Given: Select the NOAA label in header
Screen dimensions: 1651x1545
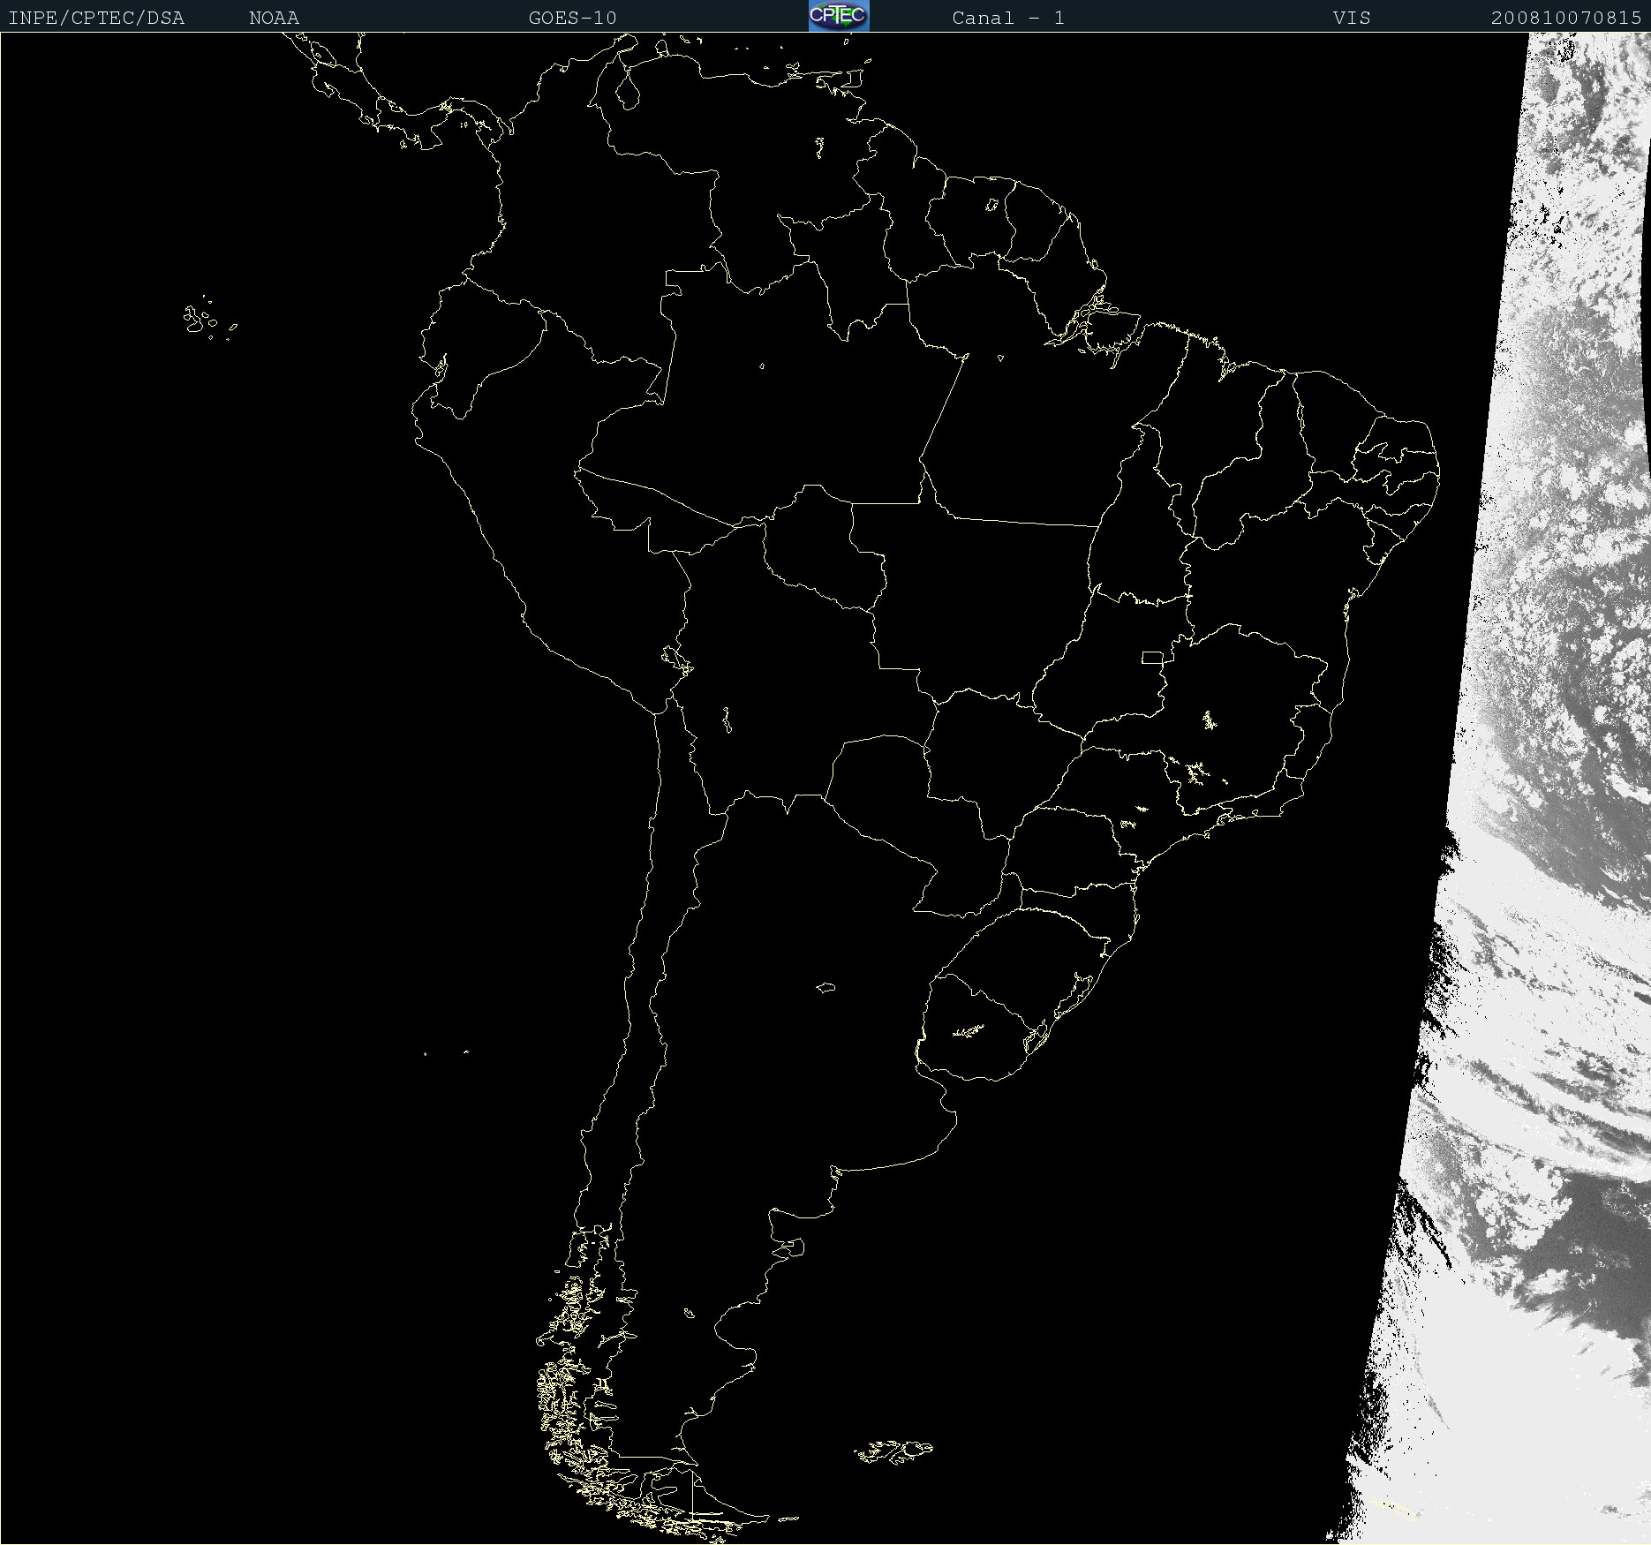Looking at the screenshot, I should 274,18.
